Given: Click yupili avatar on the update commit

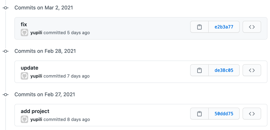Looking at the screenshot, I should [x=24, y=76].
